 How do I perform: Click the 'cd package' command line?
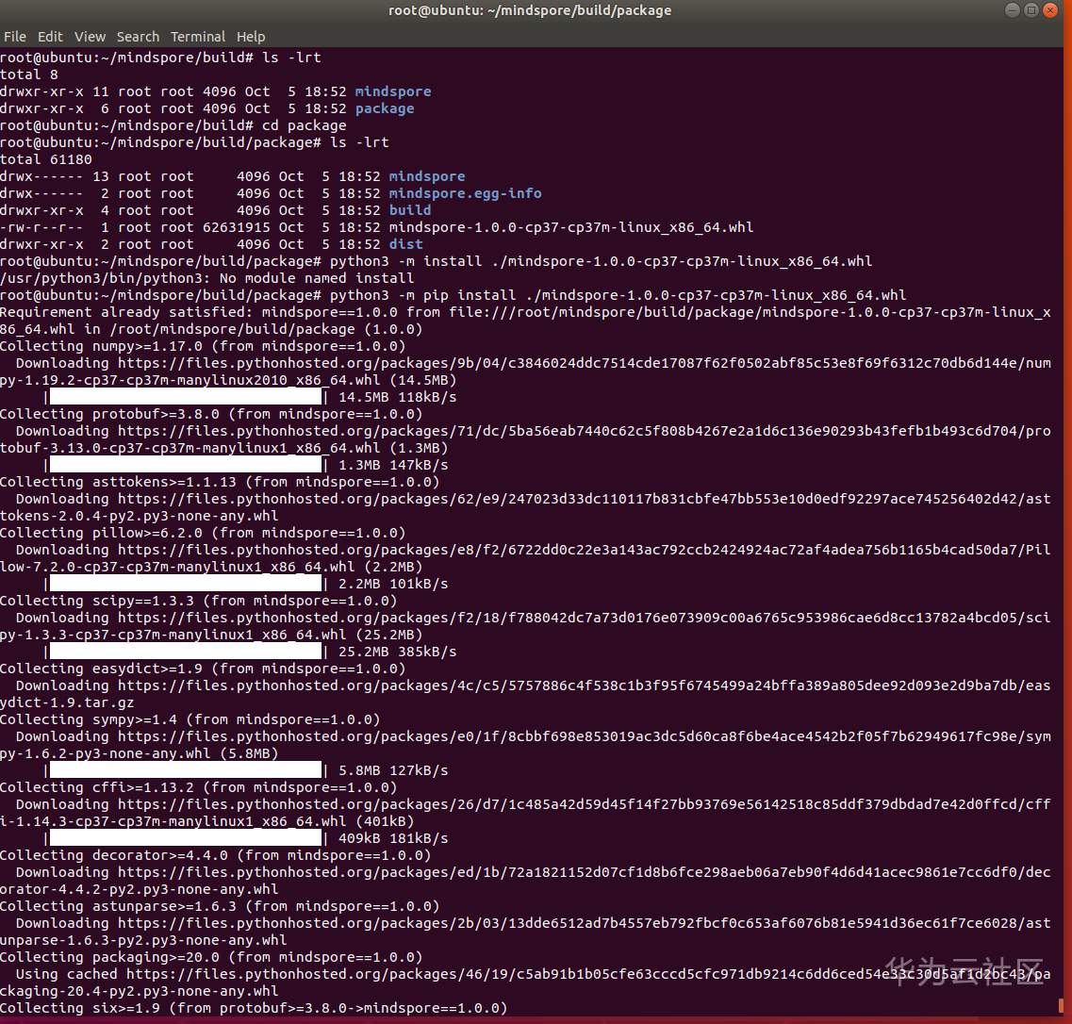coord(173,125)
